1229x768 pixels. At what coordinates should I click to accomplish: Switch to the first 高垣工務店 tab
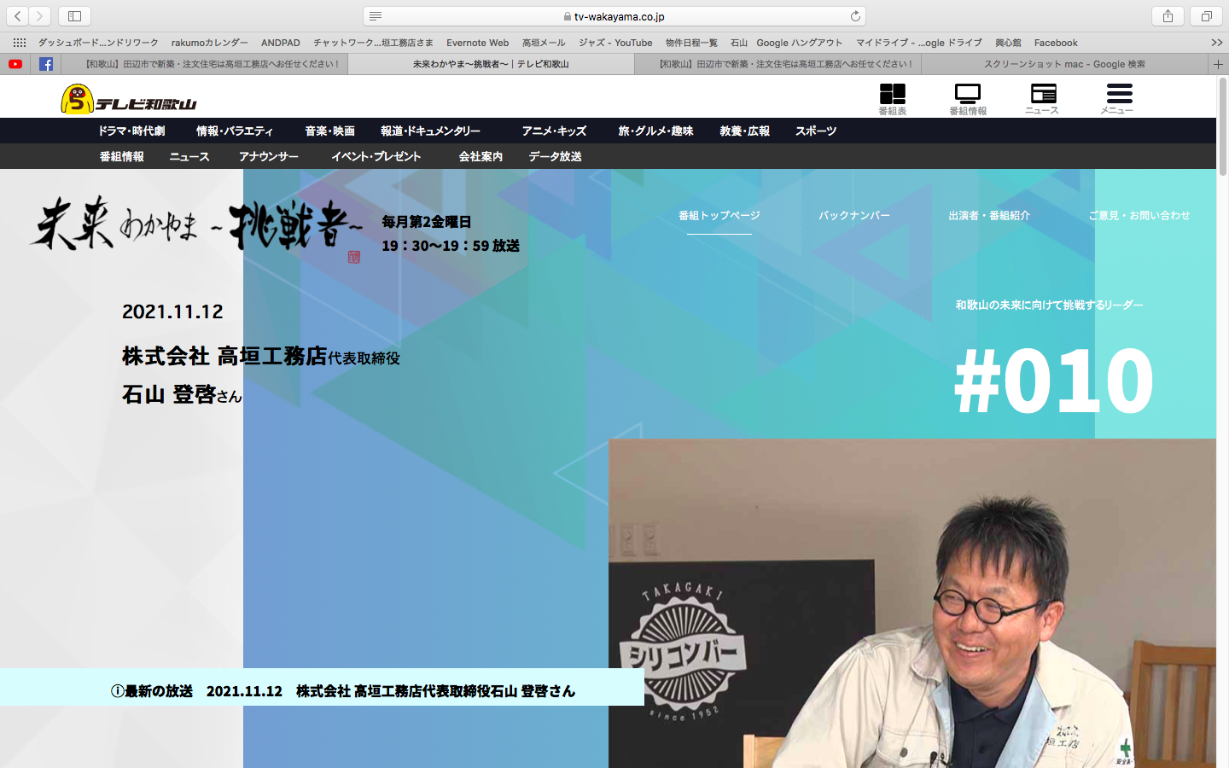205,64
